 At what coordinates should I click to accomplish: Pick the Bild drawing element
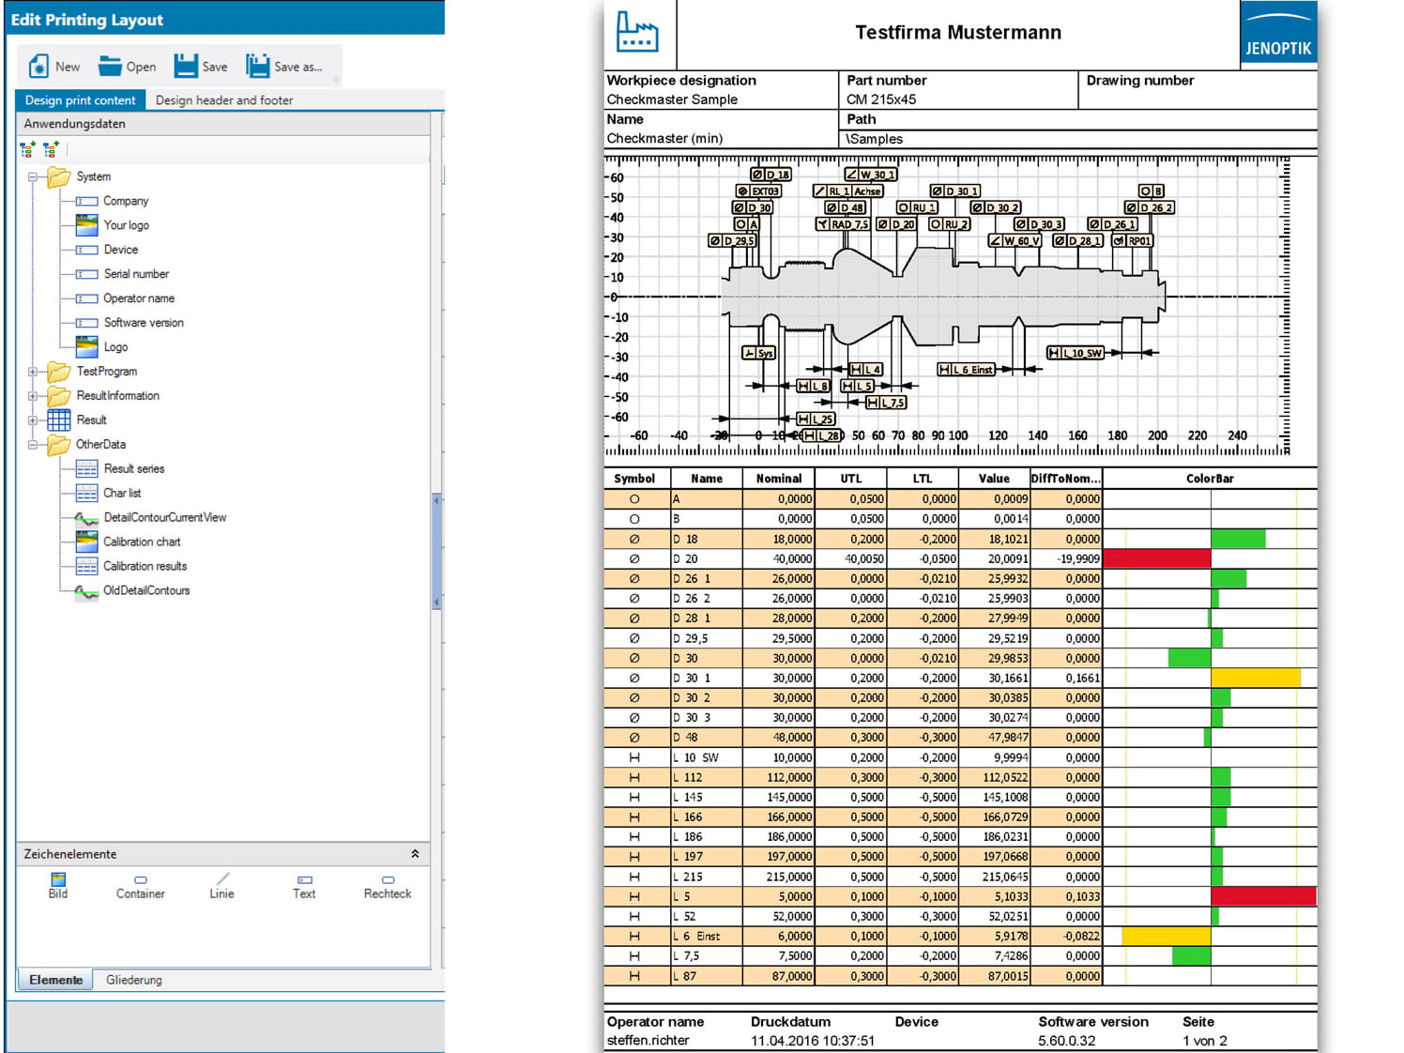tap(58, 886)
